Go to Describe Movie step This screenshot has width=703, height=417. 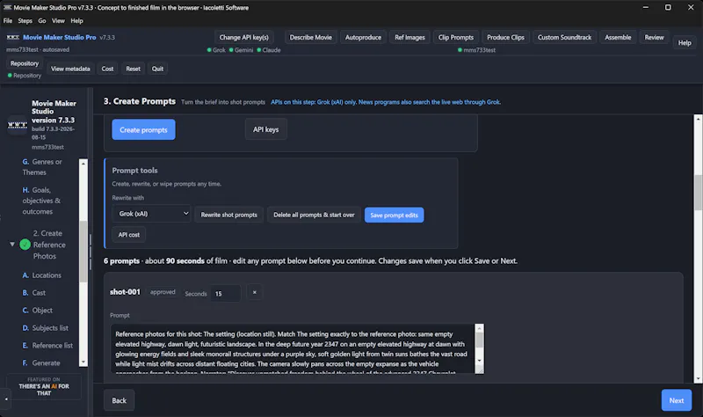tap(311, 37)
